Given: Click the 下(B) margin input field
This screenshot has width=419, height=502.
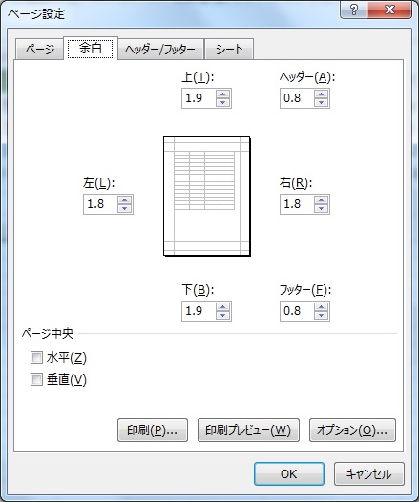Looking at the screenshot, I should 199,311.
